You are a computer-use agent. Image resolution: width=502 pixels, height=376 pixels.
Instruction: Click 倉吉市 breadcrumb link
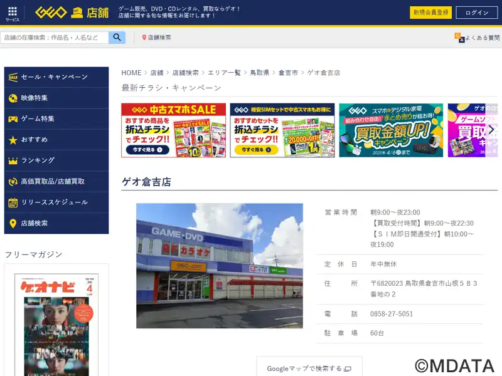point(288,73)
